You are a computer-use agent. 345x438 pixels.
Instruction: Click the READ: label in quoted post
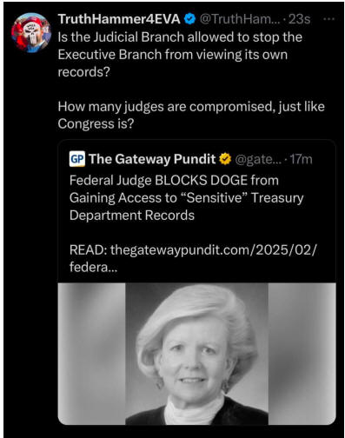point(89,249)
